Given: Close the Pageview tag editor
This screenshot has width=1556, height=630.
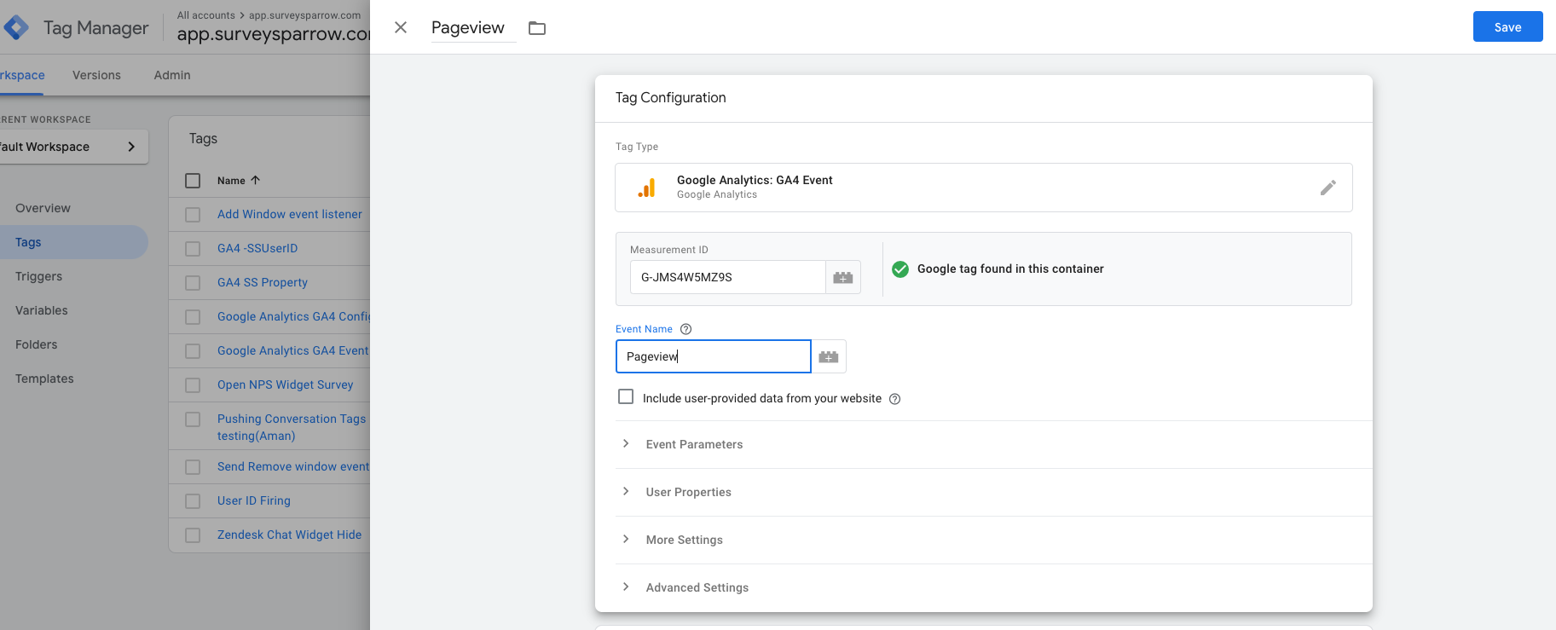Looking at the screenshot, I should click(401, 28).
